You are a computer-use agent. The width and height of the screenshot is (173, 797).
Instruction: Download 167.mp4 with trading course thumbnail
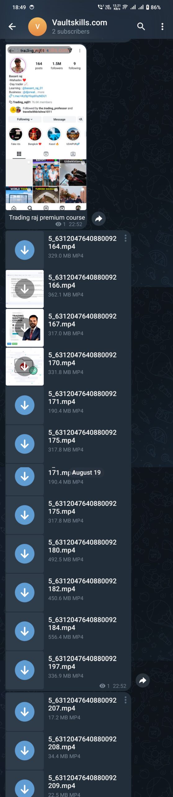(25, 328)
